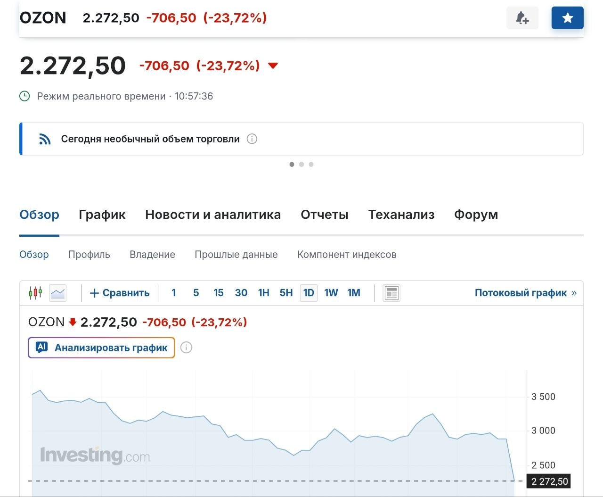The image size is (603, 497).
Task: Open info icon beside unusual volume notice
Action: 252,139
